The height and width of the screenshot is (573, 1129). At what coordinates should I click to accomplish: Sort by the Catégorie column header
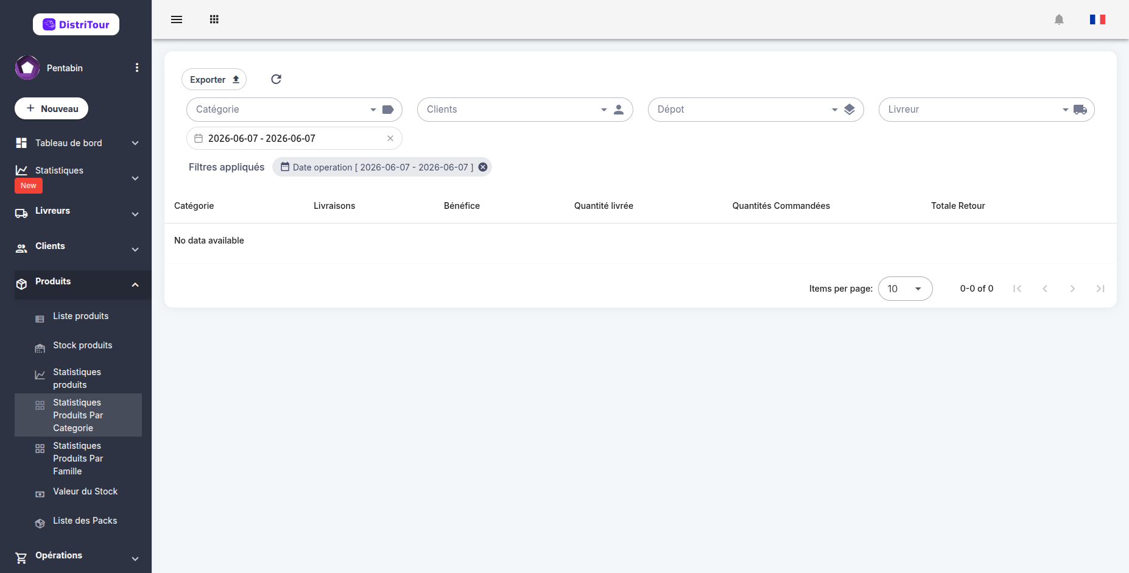(194, 206)
